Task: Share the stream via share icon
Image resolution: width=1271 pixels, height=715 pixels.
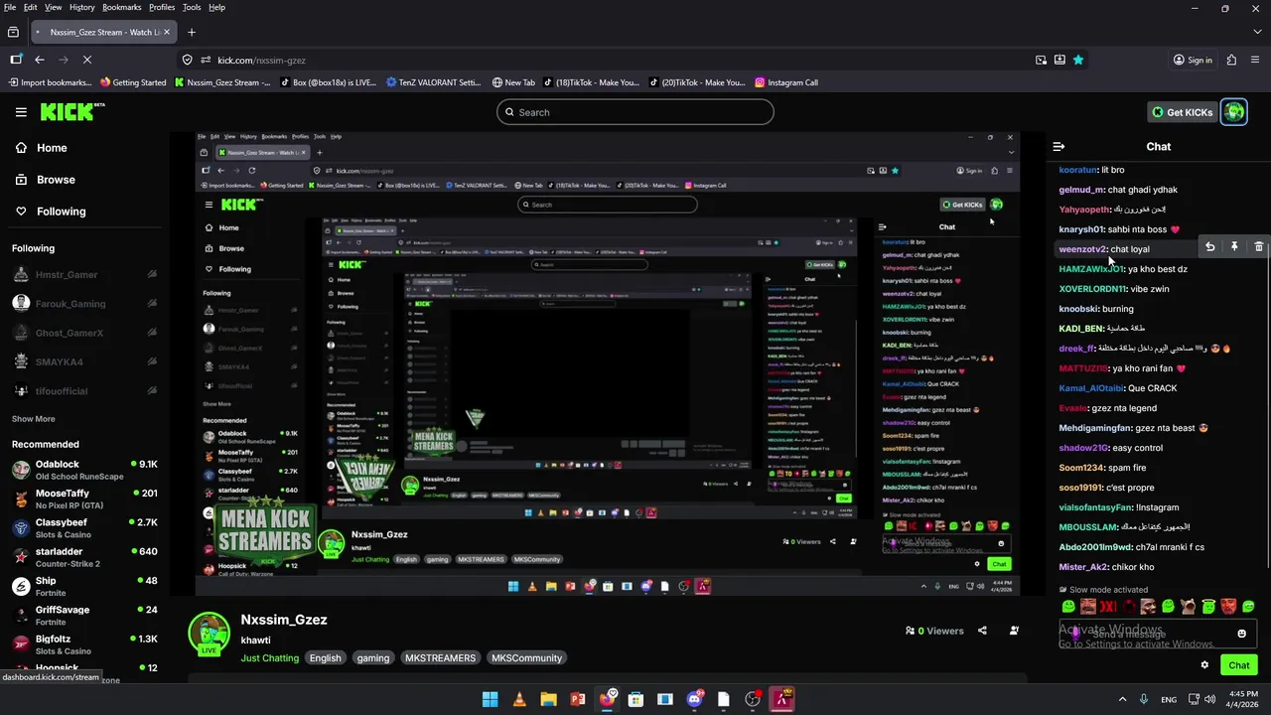Action: [x=982, y=631]
